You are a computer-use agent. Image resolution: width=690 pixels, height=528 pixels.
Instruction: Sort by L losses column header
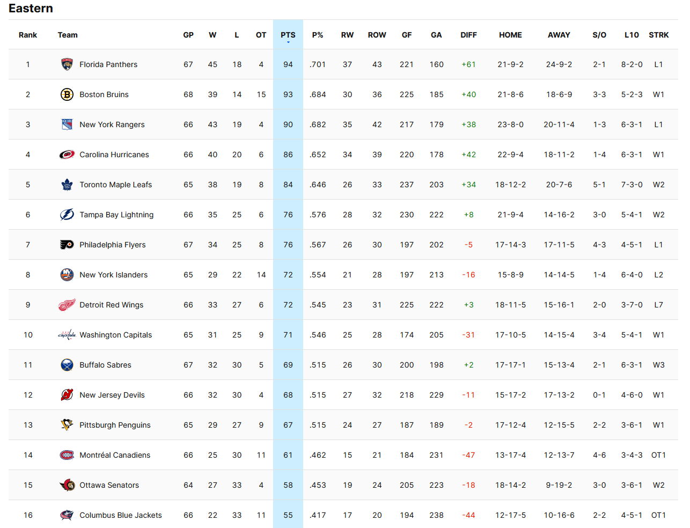coord(237,35)
